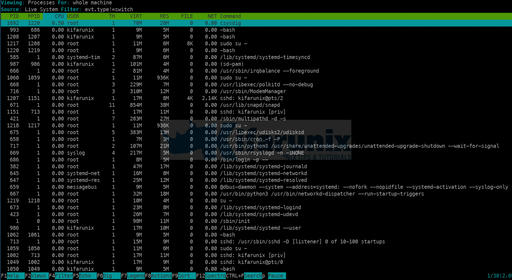Select the @dbus-daemon --system row
This screenshot has width=512, height=280.
click(256, 187)
